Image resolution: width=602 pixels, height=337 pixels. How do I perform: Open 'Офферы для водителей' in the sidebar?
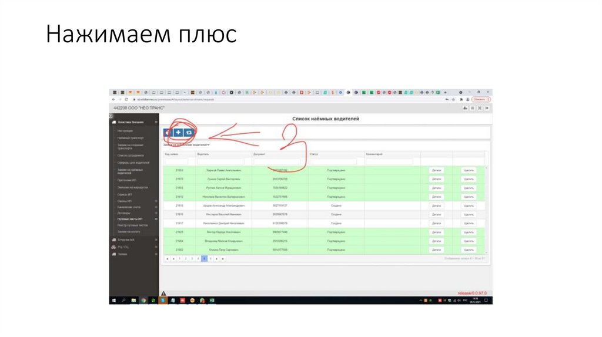[x=133, y=163]
